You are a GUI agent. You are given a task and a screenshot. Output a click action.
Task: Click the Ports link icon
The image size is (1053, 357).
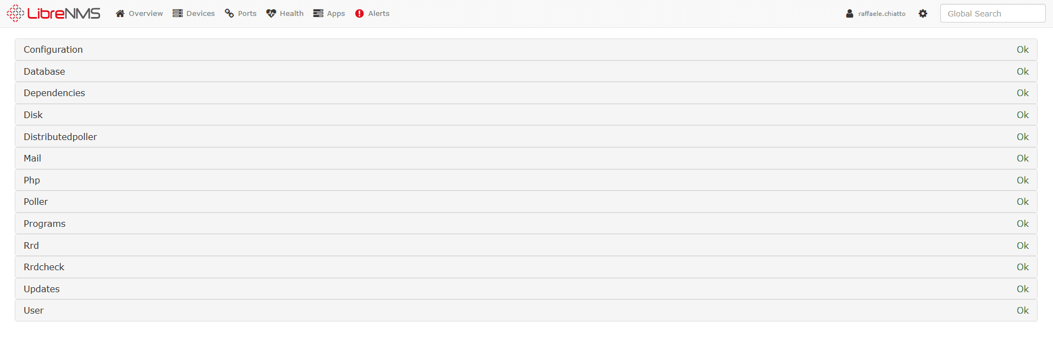click(x=229, y=13)
